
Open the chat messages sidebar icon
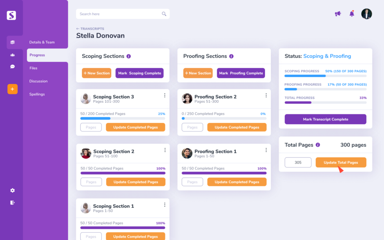[x=13, y=67]
